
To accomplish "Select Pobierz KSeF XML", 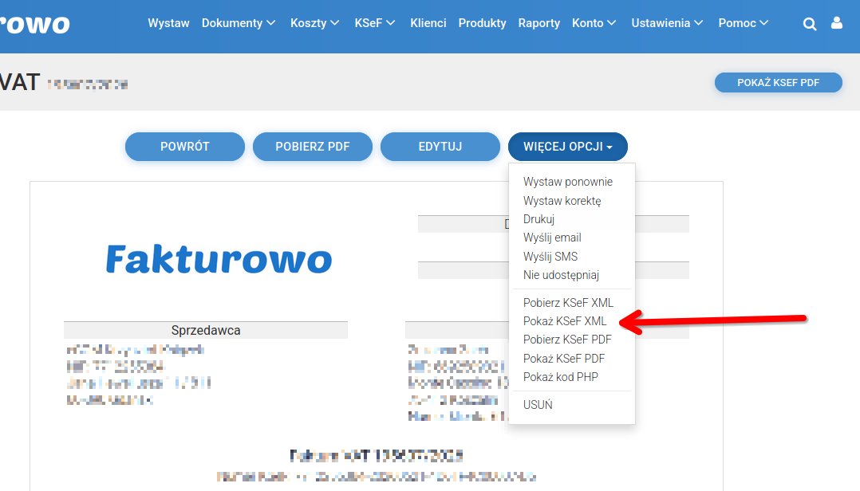I will pyautogui.click(x=568, y=303).
